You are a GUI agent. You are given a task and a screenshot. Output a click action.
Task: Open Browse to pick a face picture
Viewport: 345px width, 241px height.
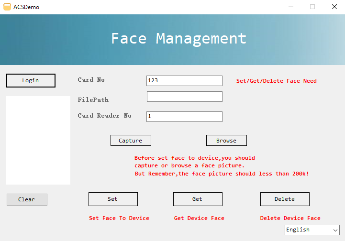click(x=226, y=141)
